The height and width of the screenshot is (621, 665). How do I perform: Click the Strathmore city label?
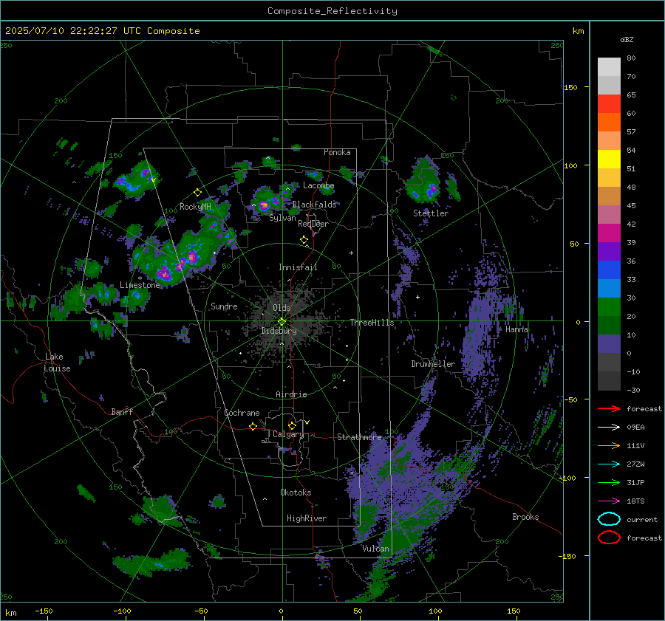click(x=360, y=437)
